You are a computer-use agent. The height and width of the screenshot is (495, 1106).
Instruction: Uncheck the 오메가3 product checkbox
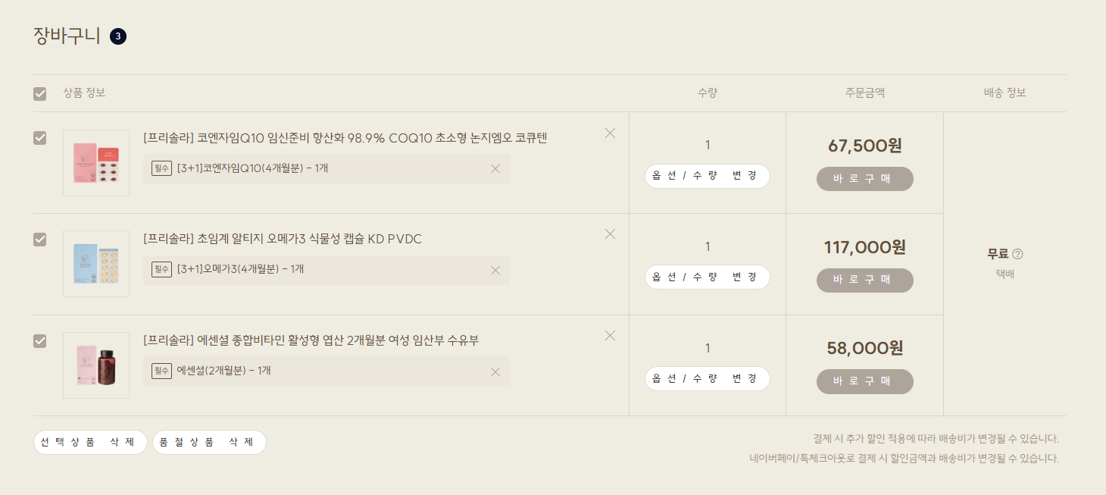pyautogui.click(x=40, y=240)
